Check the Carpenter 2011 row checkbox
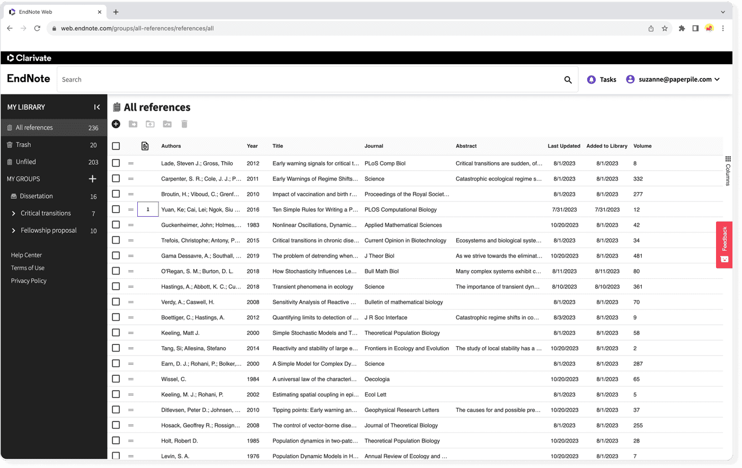Screen dimensions: 742x468 (x=116, y=179)
